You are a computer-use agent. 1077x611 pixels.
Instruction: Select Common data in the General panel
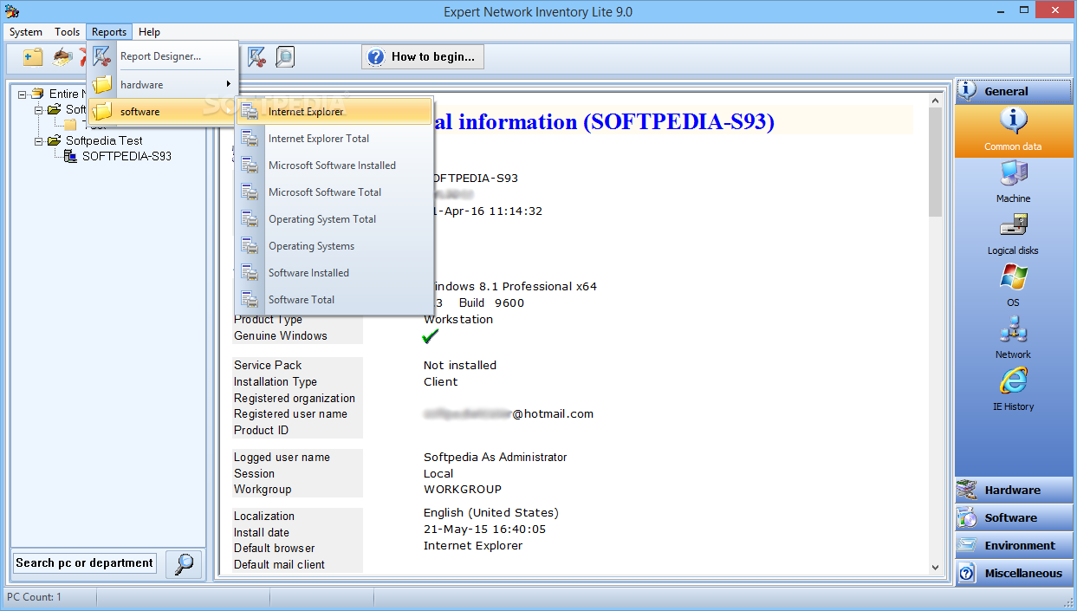point(1013,130)
